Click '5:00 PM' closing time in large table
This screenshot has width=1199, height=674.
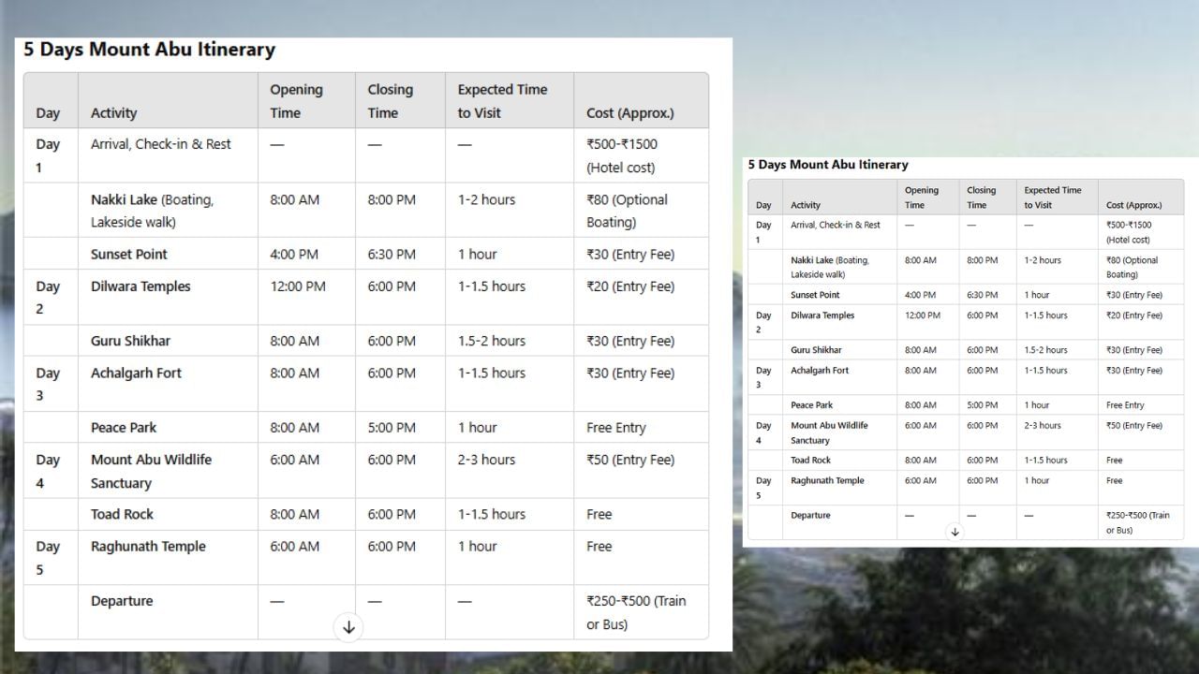392,428
